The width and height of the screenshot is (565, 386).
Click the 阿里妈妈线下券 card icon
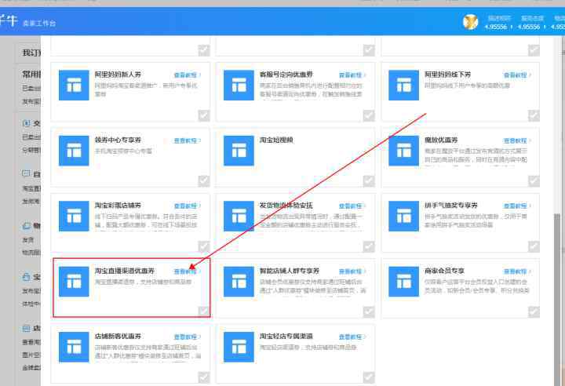pos(403,85)
